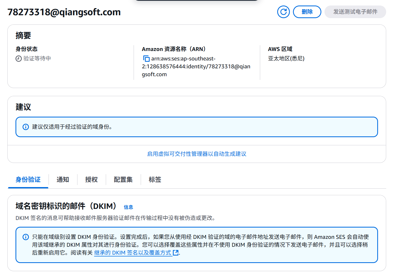Image resolution: width=393 pixels, height=278 pixels.
Task: Switch to the 配置集 tab
Action: [123, 180]
